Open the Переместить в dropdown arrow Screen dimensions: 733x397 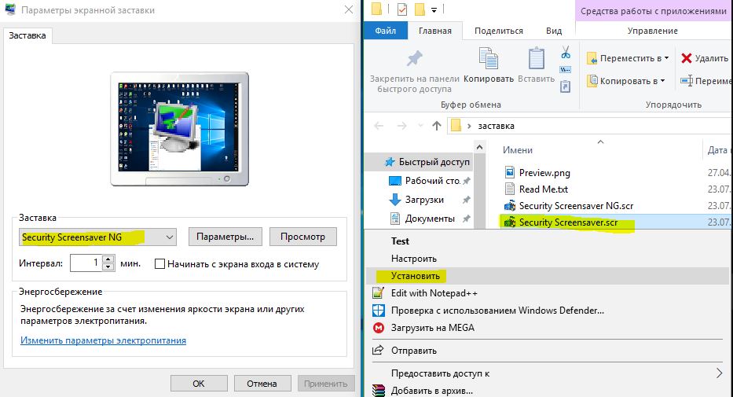667,58
